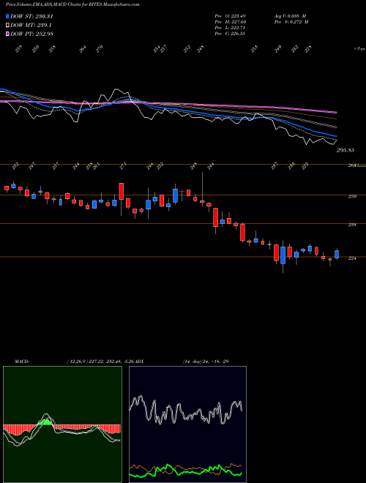This screenshot has width=366, height=483.
Task: Click the 238 price axis label
Action: [x=352, y=225]
